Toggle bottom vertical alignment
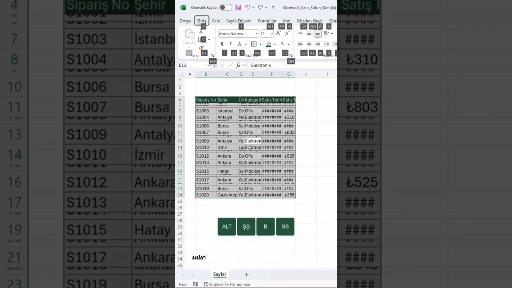 click(318, 34)
